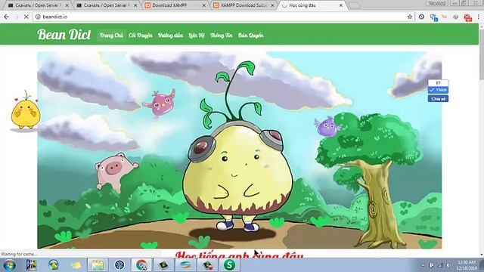Go back using the browser back arrow

[x=7, y=17]
